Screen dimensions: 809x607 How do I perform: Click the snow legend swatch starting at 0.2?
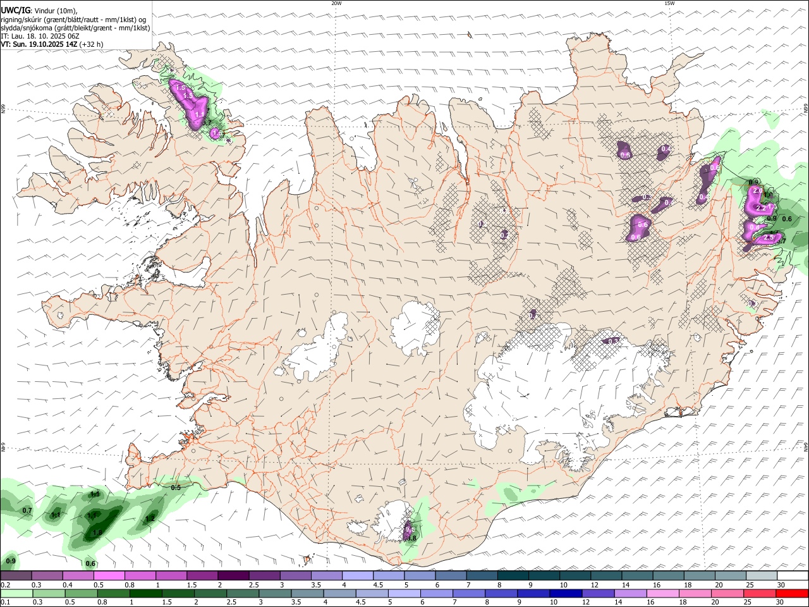pyautogui.click(x=16, y=576)
